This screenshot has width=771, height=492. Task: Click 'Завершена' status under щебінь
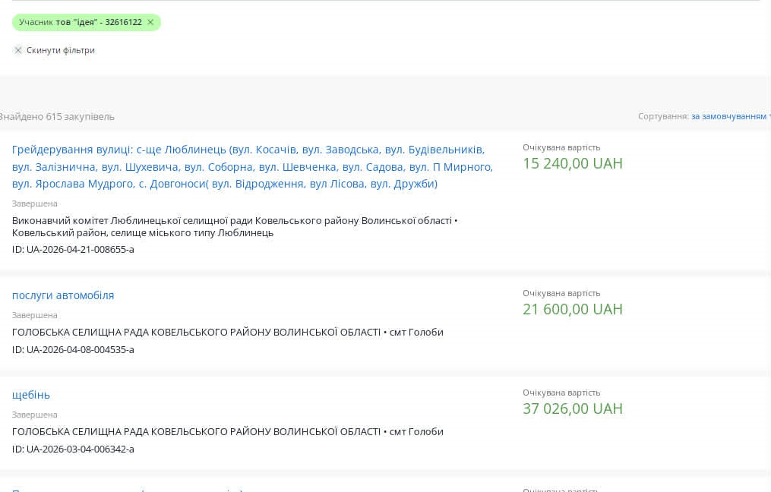(x=35, y=415)
